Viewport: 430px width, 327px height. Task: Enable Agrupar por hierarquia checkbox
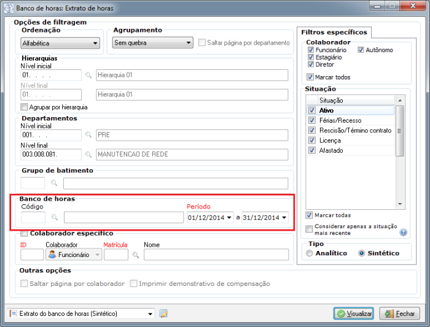pos(25,107)
